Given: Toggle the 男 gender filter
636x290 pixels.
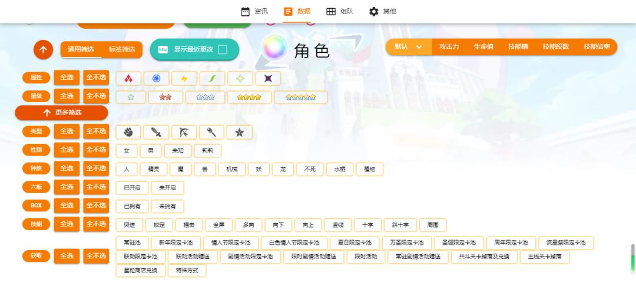Looking at the screenshot, I should (x=151, y=150).
